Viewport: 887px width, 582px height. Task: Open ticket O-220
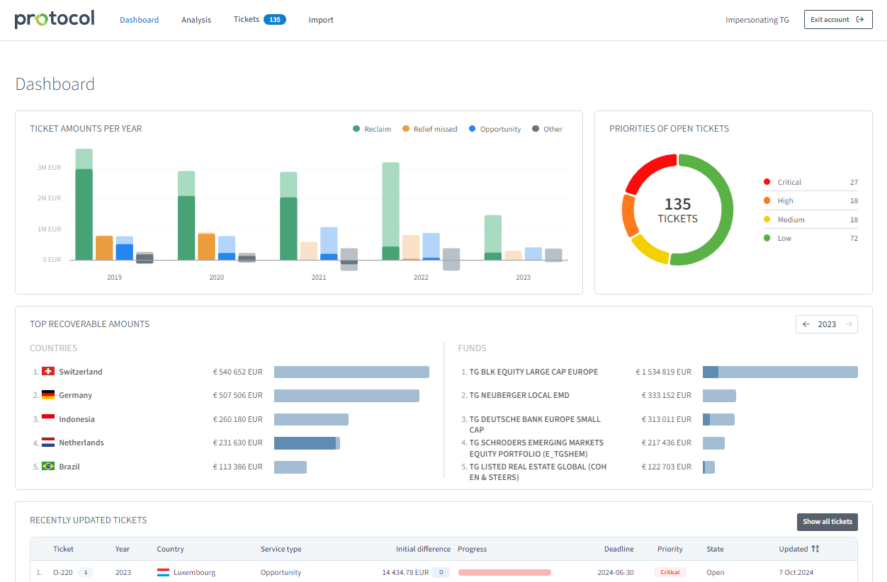61,572
